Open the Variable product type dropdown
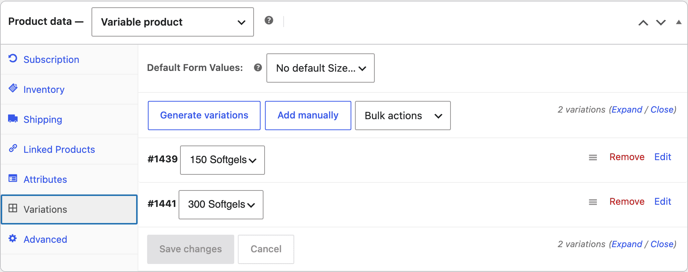688x272 pixels. pyautogui.click(x=173, y=22)
